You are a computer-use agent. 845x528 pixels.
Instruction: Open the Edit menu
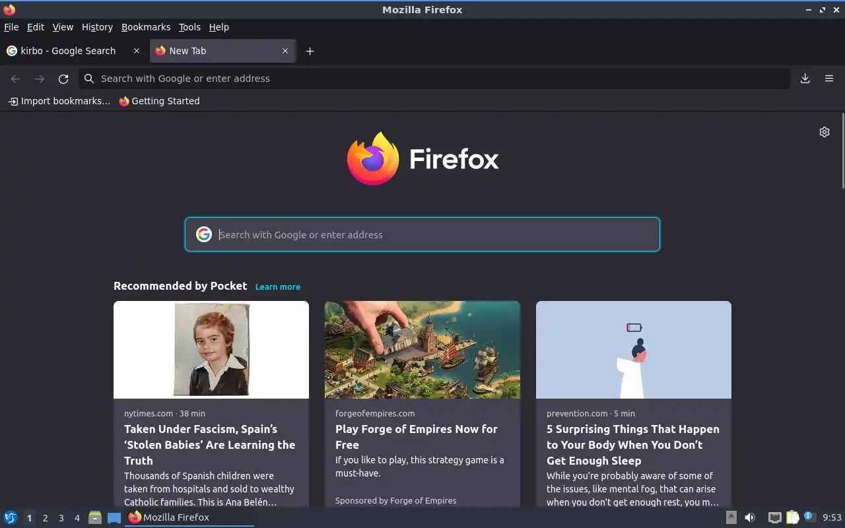(36, 27)
